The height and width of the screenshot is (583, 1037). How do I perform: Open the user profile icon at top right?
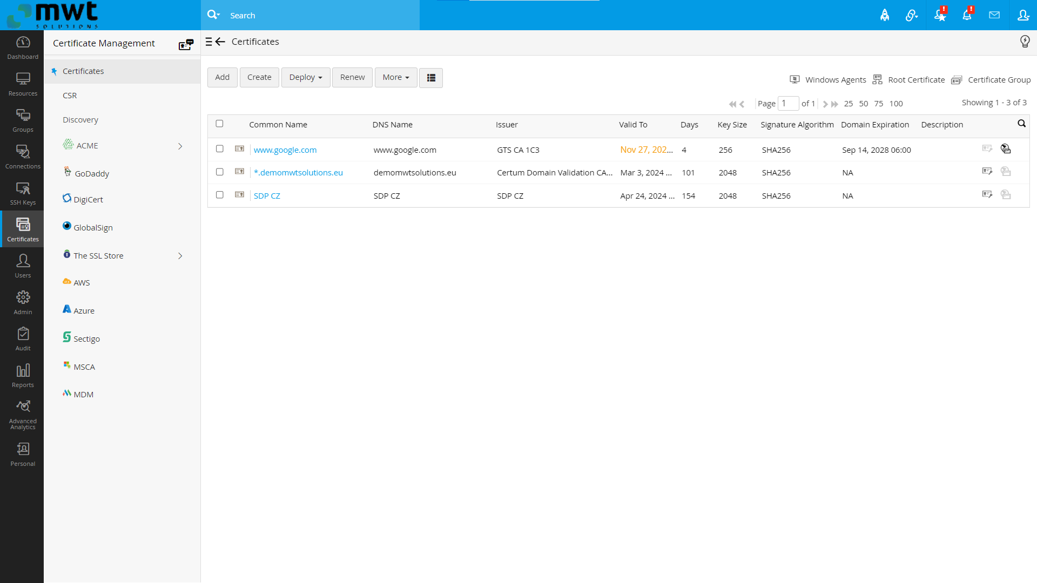tap(1023, 15)
